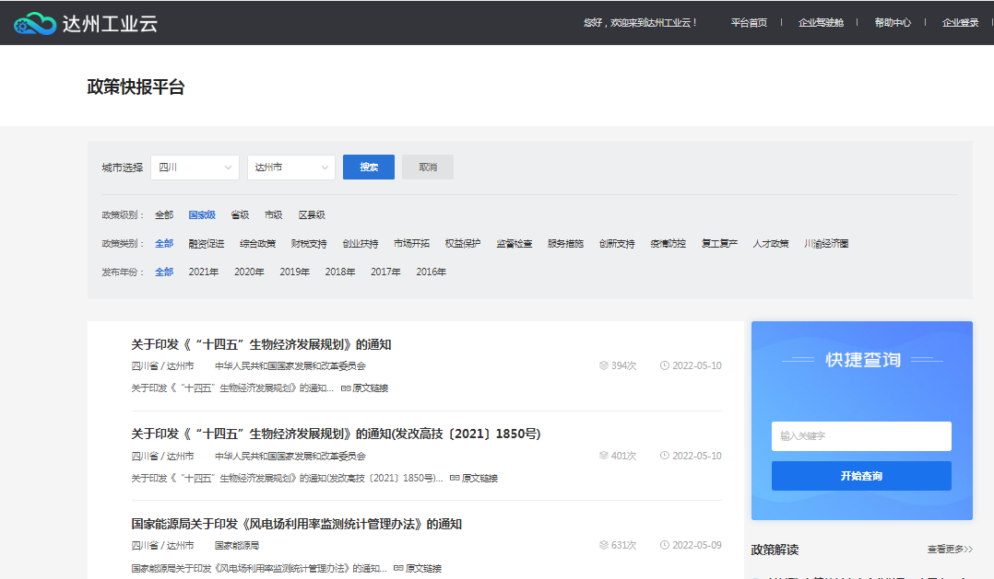Expand the 达州市 city dropdown
The image size is (994, 579).
[x=291, y=168]
